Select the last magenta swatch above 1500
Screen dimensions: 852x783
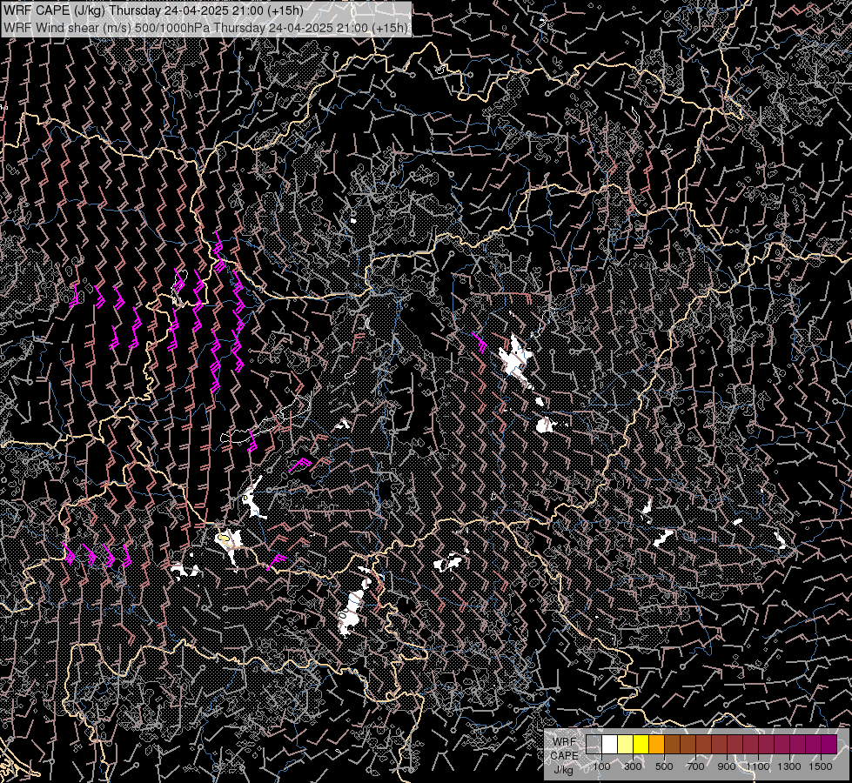829,744
